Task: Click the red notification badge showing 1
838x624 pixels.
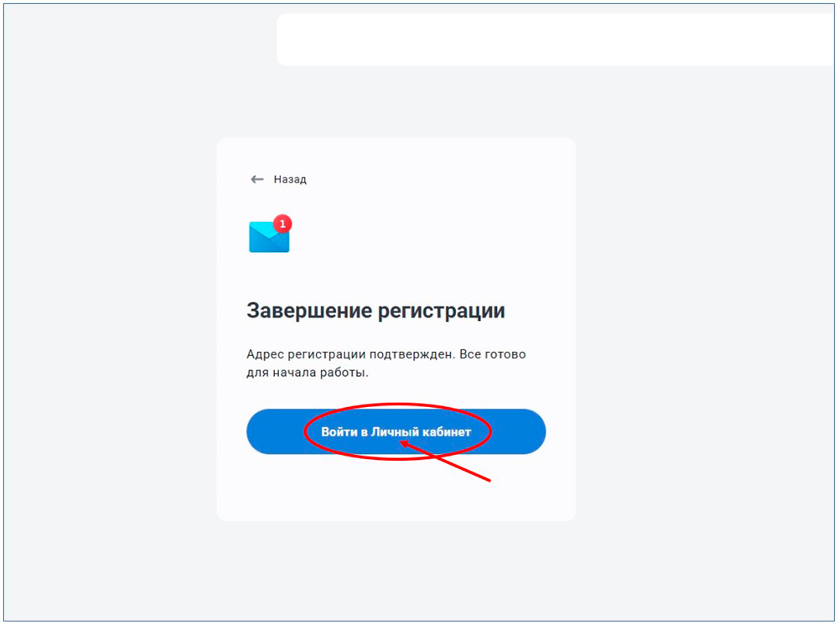Action: 282,224
